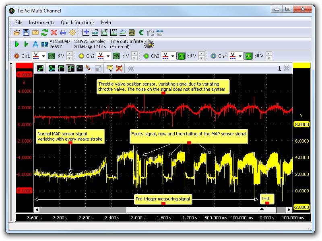322x241 pixels.
Task: Toggle the Ch1 red channel indicator
Action: click(17, 56)
